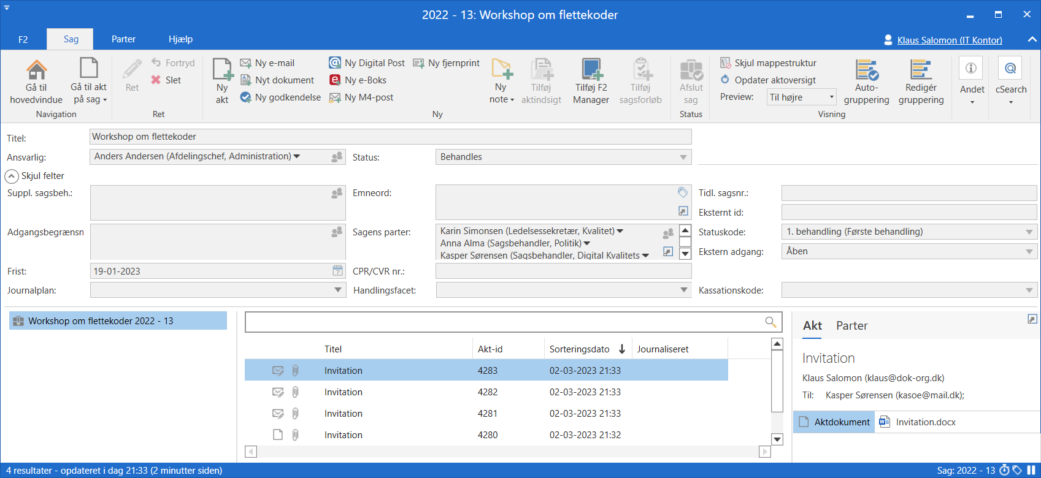The width and height of the screenshot is (1041, 478).
Task: Collapse fields with Skjul felter
Action: [35, 176]
